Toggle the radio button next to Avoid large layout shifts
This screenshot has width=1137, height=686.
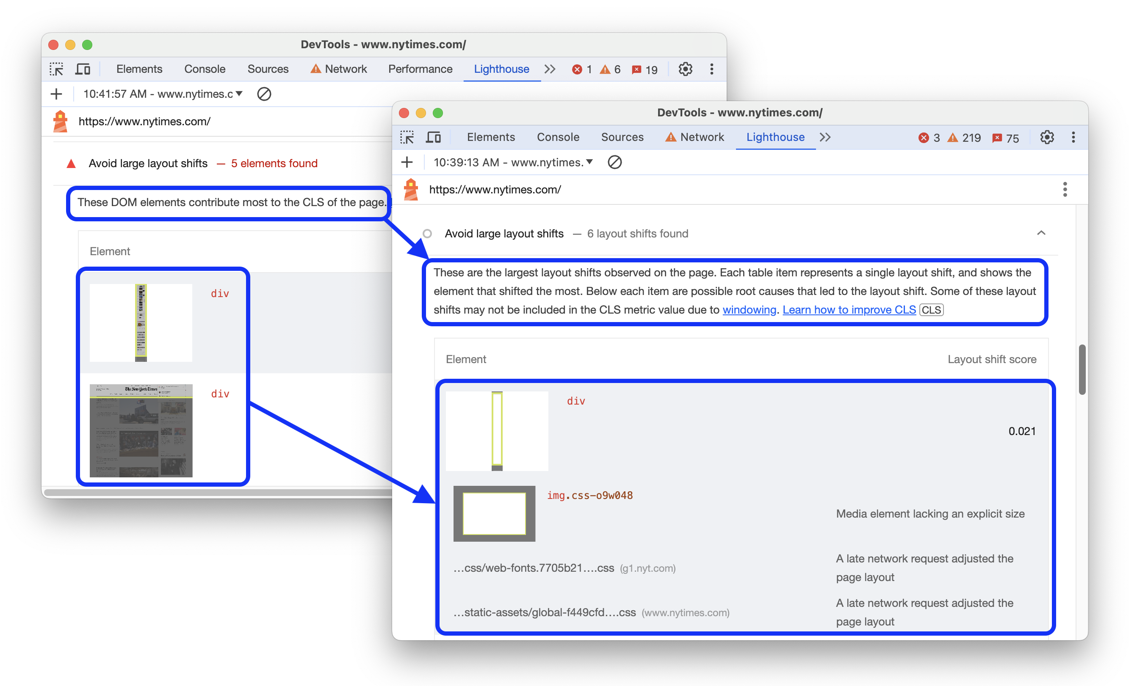[x=426, y=233]
